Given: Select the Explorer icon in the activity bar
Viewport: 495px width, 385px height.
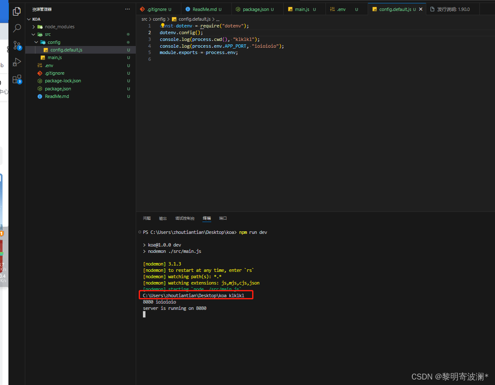Looking at the screenshot, I should pyautogui.click(x=16, y=11).
